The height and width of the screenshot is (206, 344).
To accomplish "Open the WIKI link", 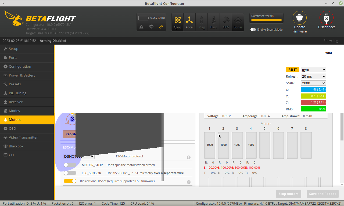I will click(x=328, y=53).
